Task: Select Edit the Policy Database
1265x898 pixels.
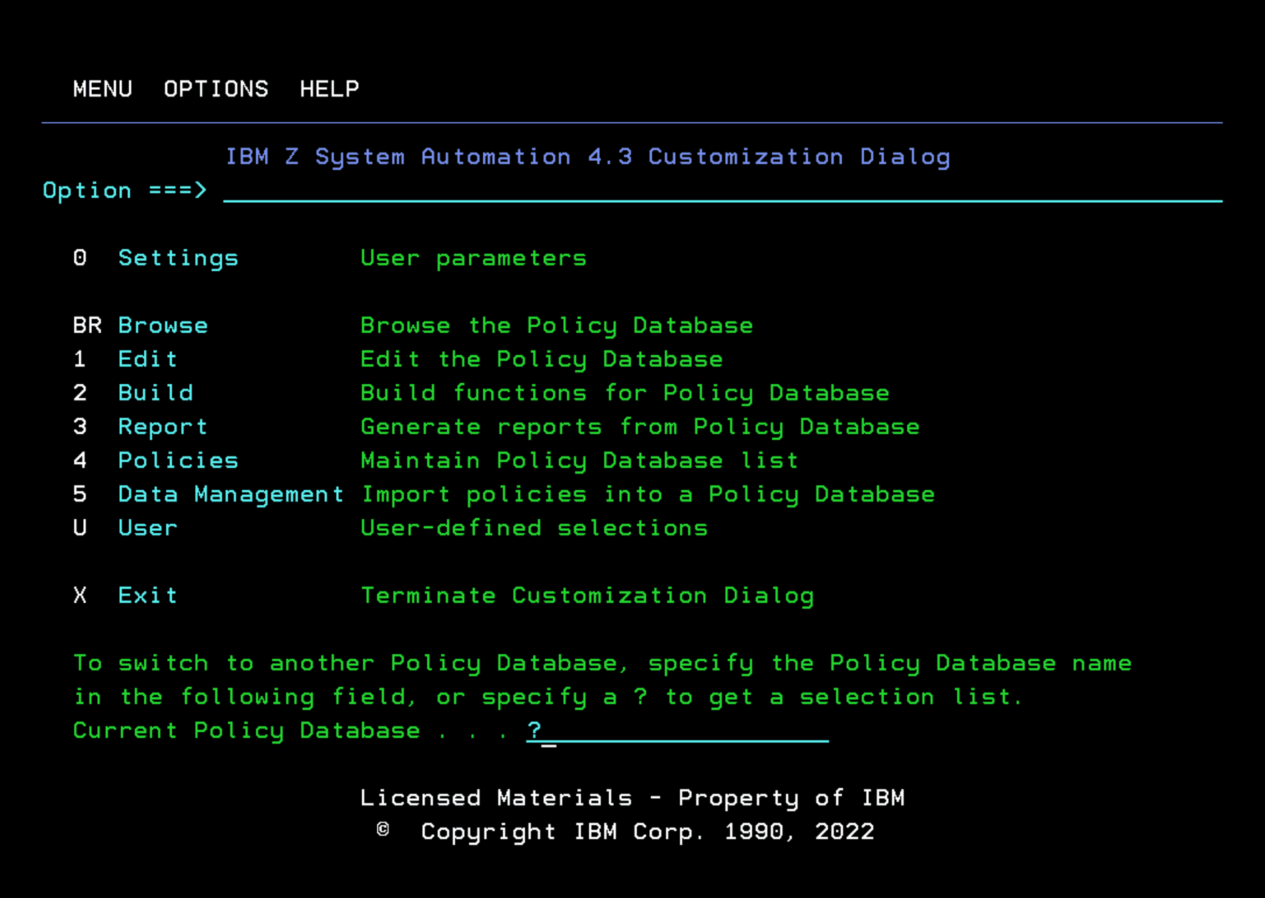Action: [x=147, y=359]
